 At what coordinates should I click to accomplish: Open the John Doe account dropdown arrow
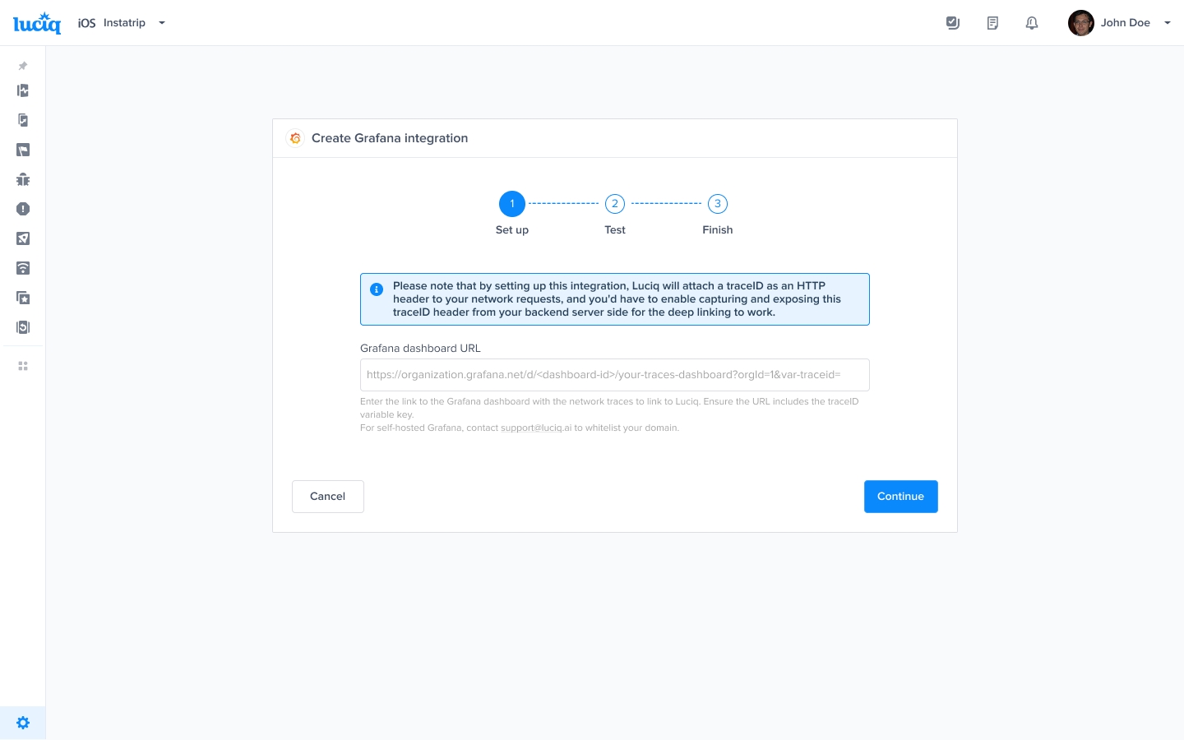click(x=1167, y=23)
